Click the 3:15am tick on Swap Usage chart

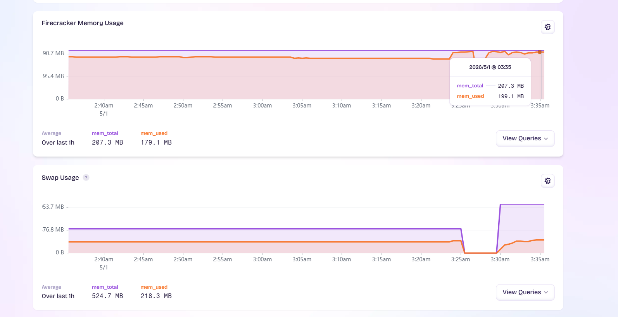(x=382, y=259)
